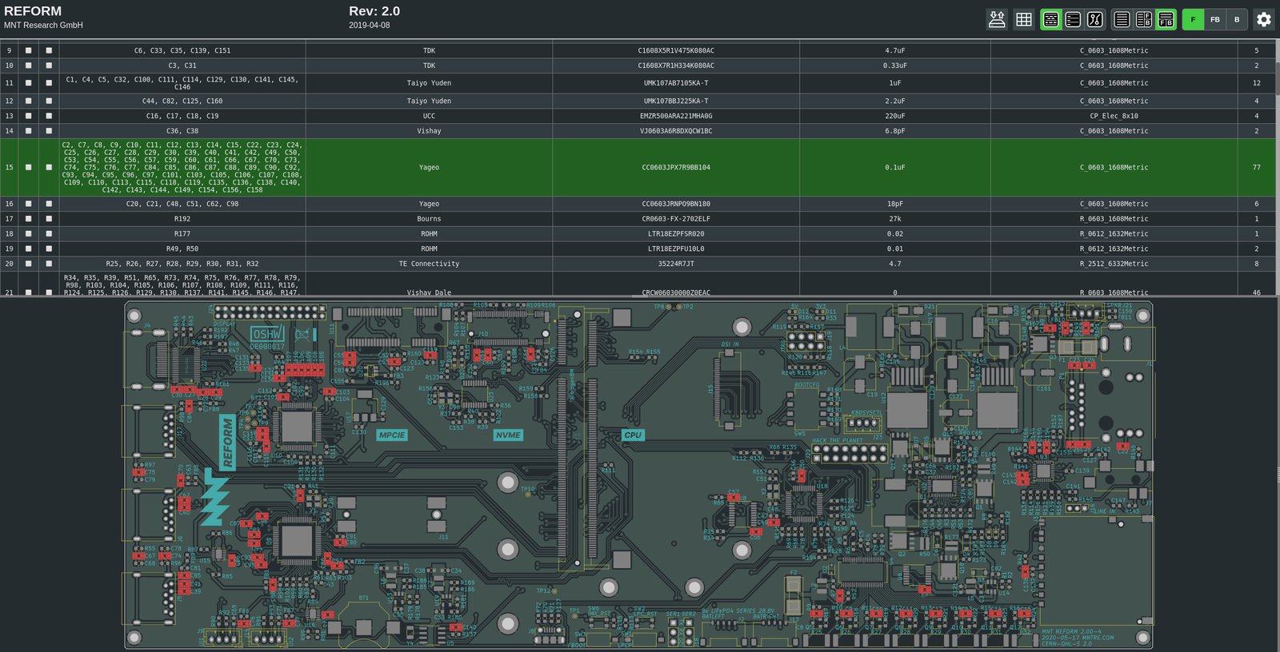The height and width of the screenshot is (652, 1280).
Task: Tick second checkbox in row 18
Action: (x=49, y=233)
